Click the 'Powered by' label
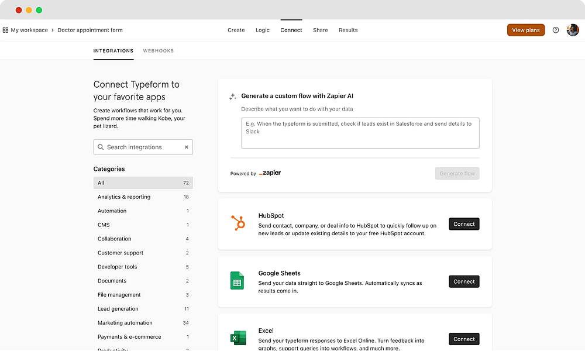Image resolution: width=585 pixels, height=351 pixels. click(243, 173)
